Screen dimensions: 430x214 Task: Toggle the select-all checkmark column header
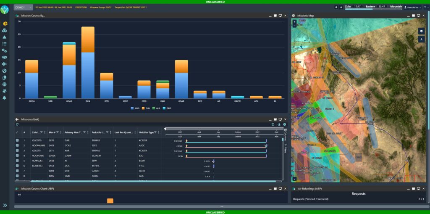click(17, 132)
